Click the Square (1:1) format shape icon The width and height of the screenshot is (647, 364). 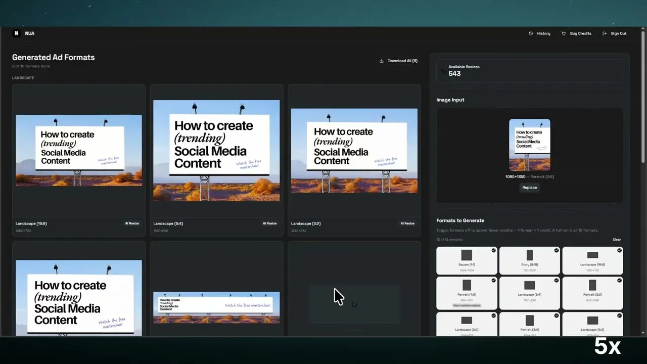click(467, 255)
